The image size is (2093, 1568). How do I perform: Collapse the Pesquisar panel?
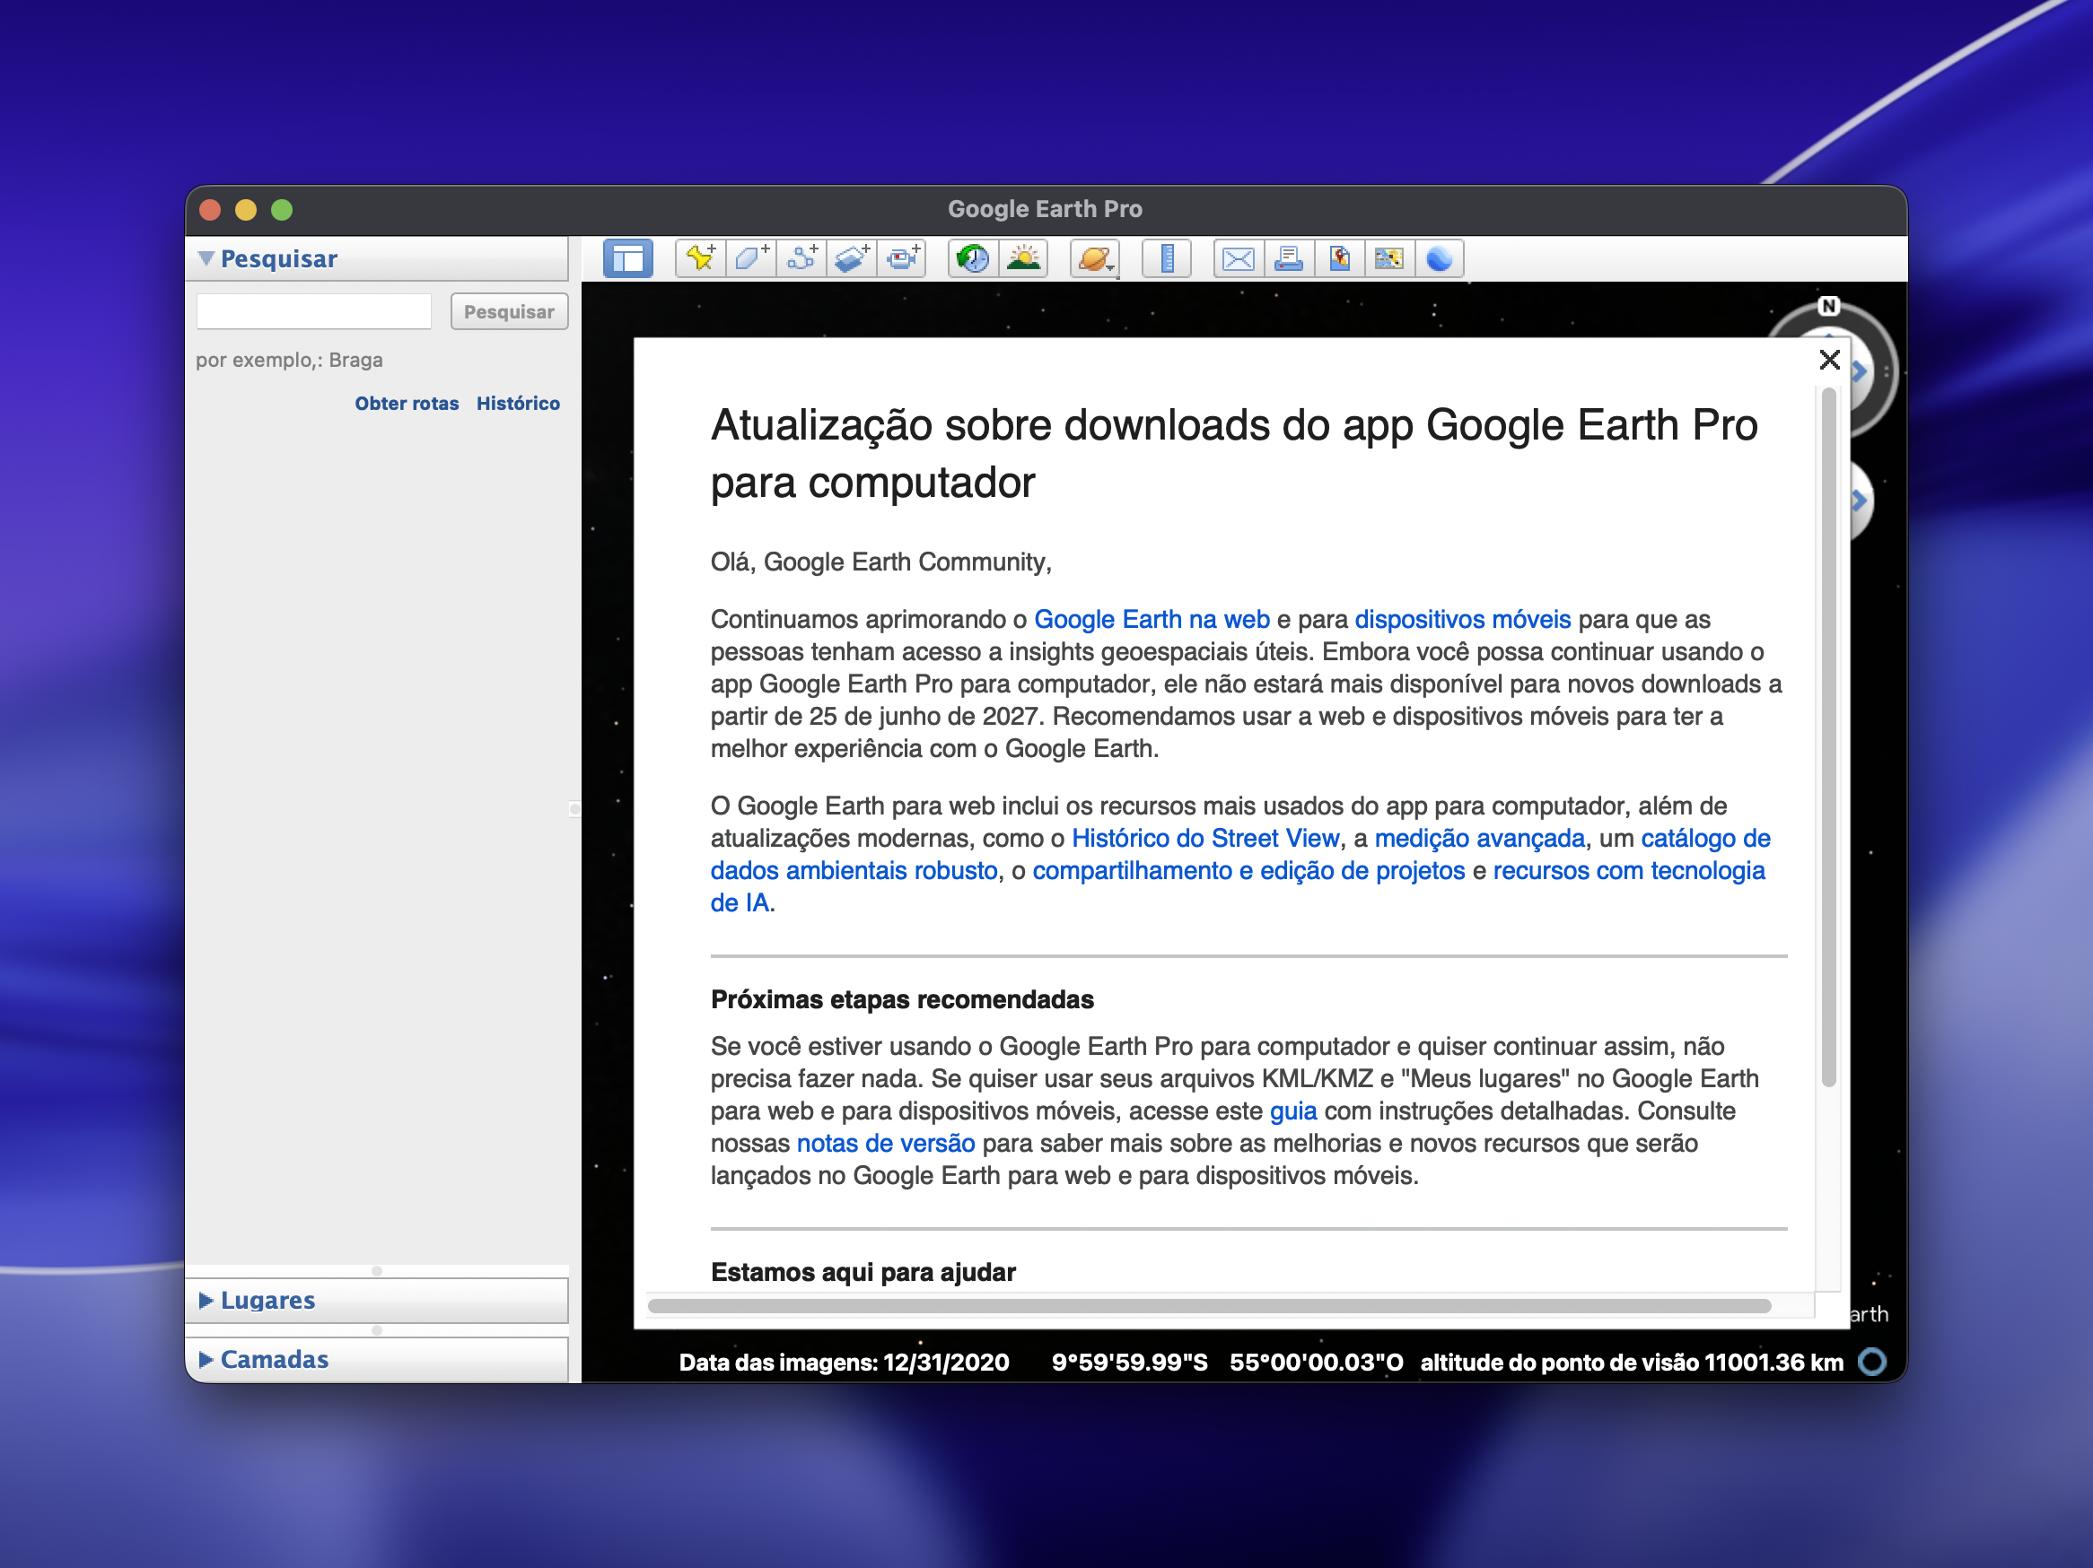(206, 258)
